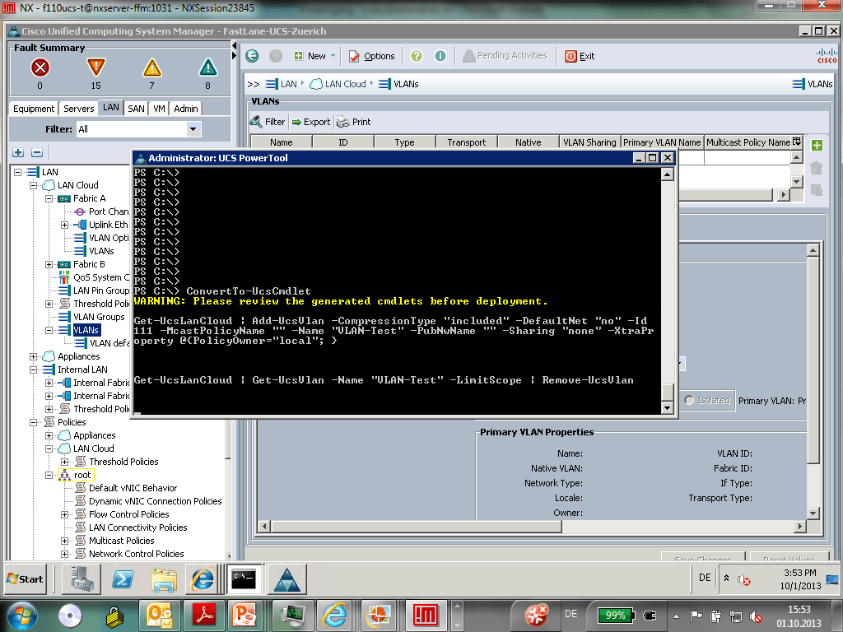
Task: Open Internet Explorer in remote taskbar
Action: pyautogui.click(x=203, y=579)
